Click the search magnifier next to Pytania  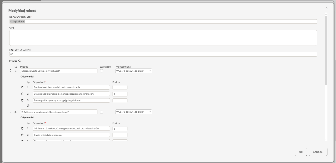20,61
